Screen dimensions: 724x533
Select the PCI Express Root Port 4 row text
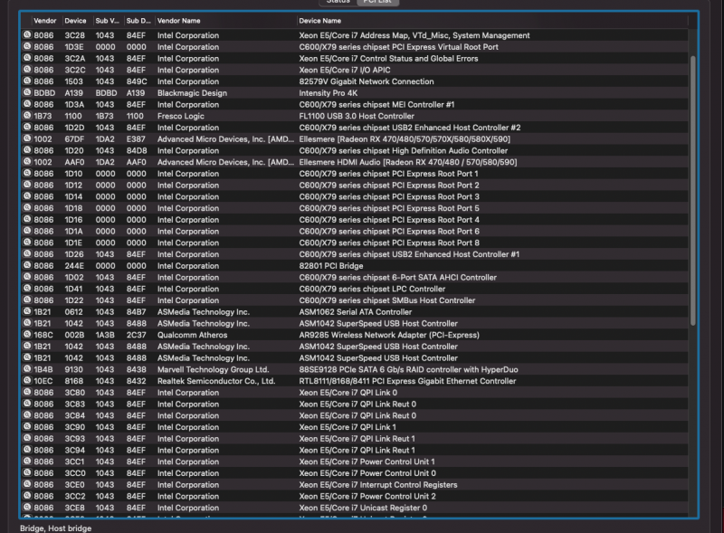coord(389,220)
